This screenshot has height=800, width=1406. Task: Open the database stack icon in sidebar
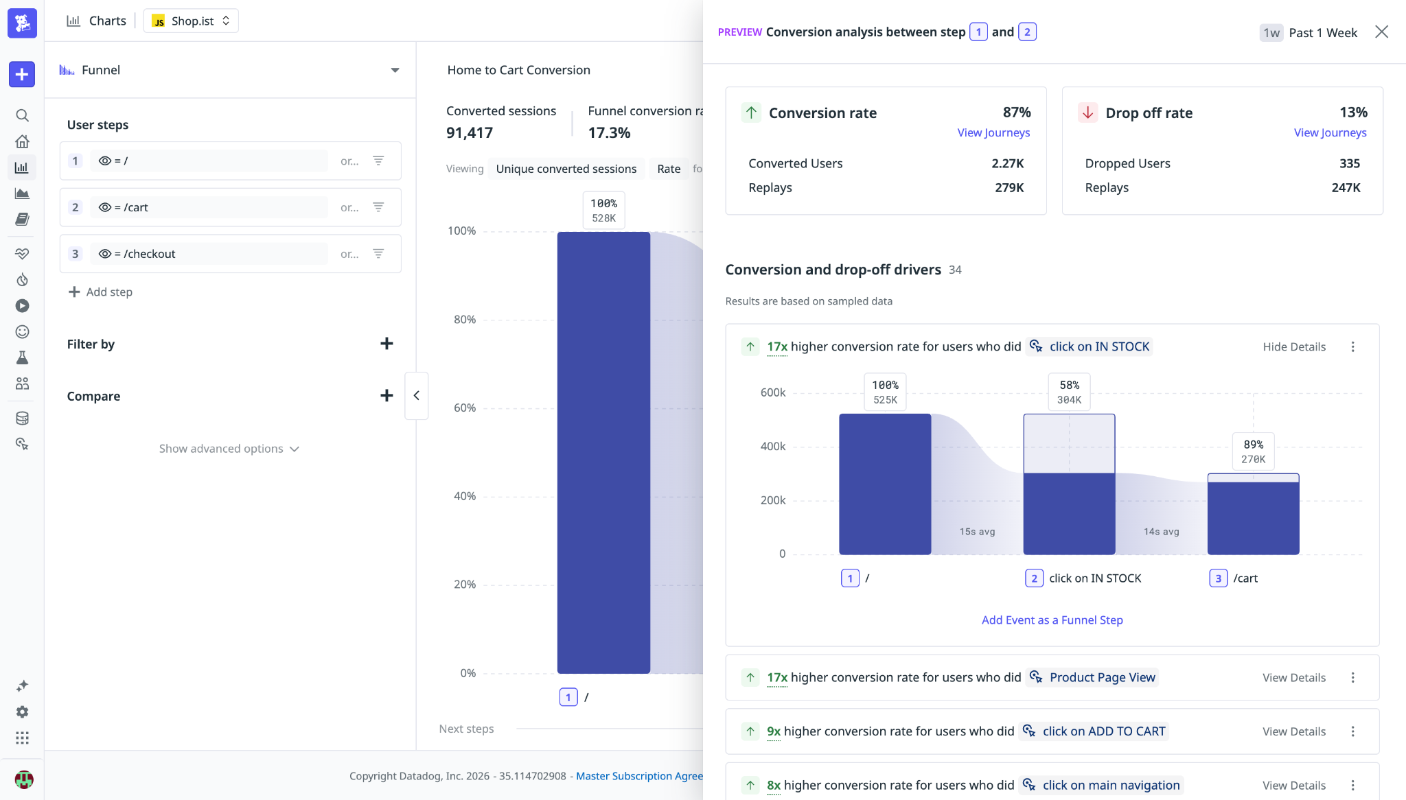point(22,419)
